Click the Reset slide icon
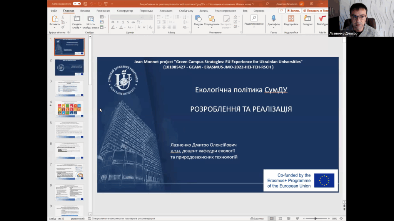 (x=102, y=22)
